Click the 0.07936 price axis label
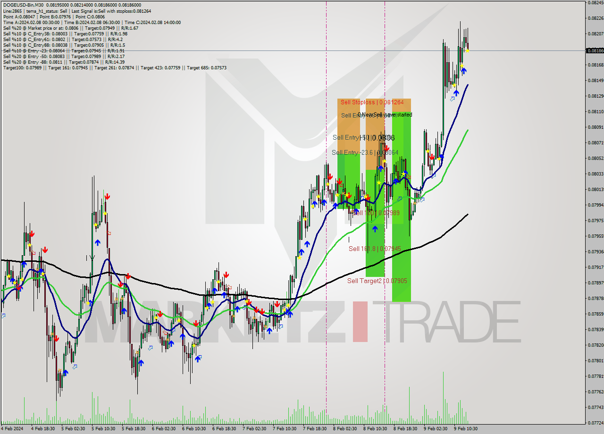This screenshot has width=604, height=434. coord(595,251)
